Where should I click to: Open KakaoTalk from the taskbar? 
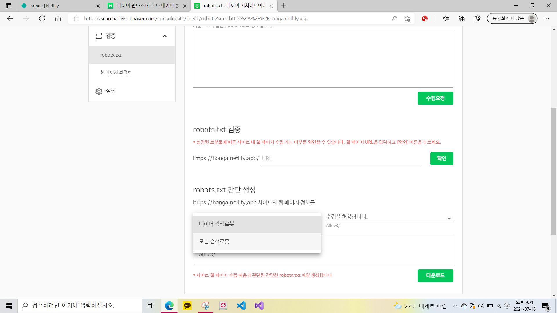click(187, 306)
